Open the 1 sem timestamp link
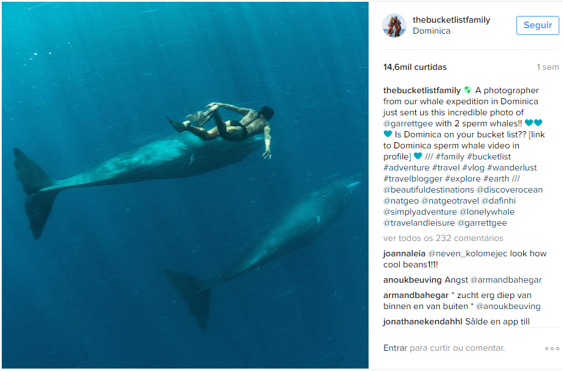Image resolution: width=563 pixels, height=371 pixels. [548, 67]
